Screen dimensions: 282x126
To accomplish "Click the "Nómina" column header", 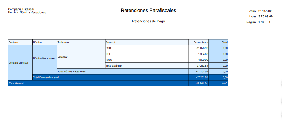I will point(45,42).
